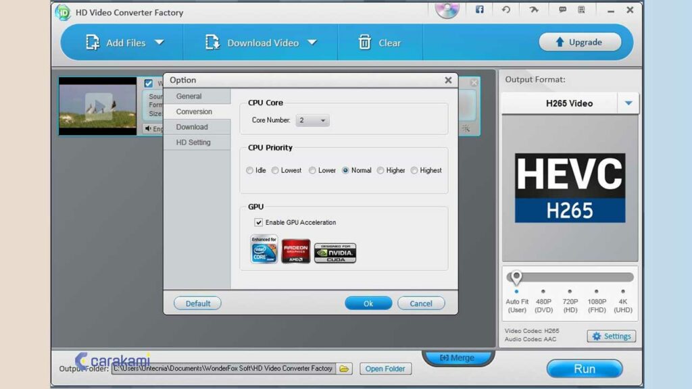692x389 pixels.
Task: Enable GPU Acceleration checkbox
Action: 258,222
